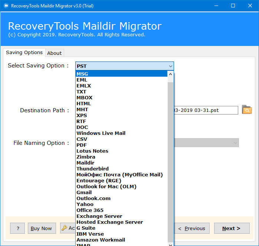Select the Saving Options tab
This screenshot has height=246, width=259.
[24, 53]
